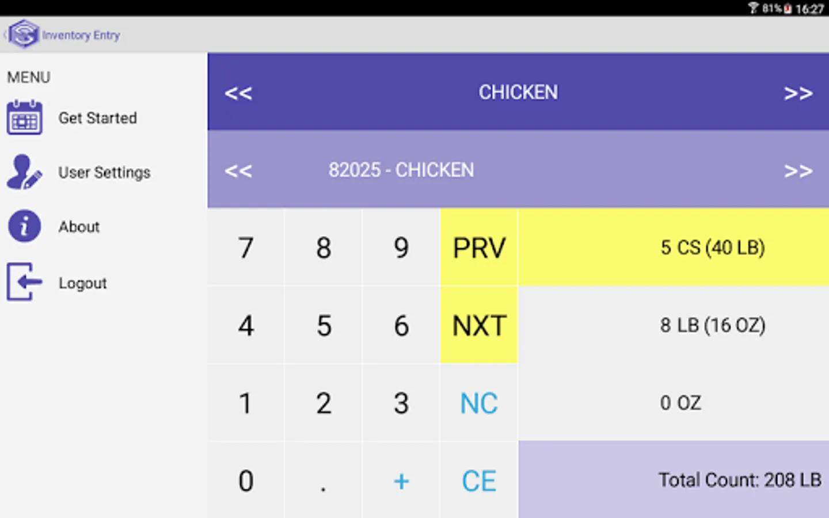Select the 5 CS (40 LB) unit row

[674, 247]
